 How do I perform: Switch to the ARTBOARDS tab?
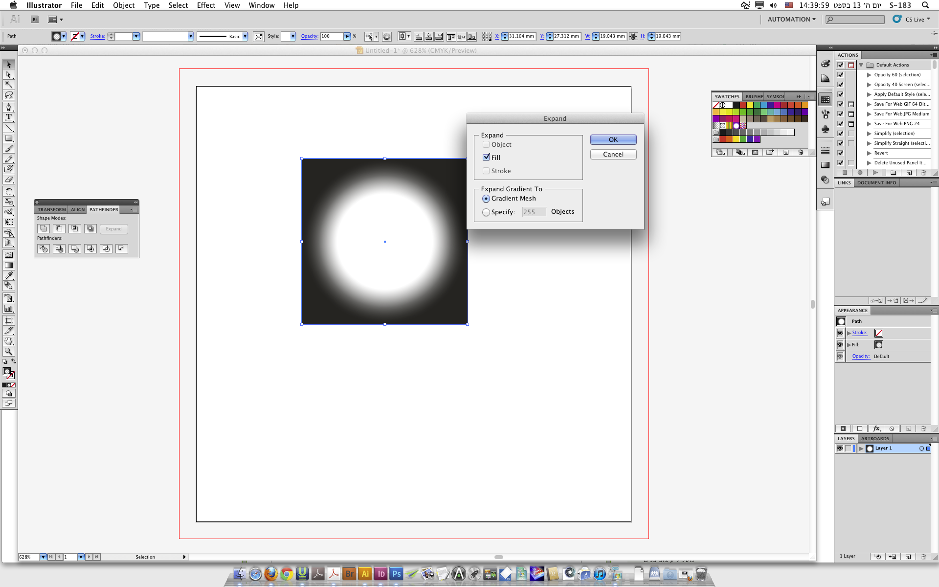coord(875,438)
